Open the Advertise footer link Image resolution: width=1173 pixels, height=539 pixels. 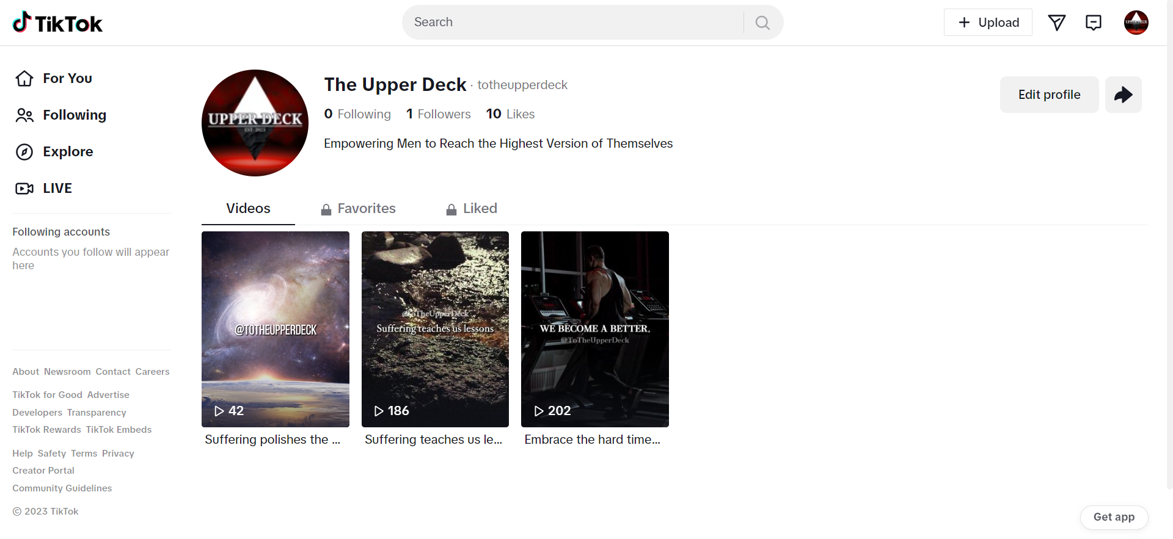108,395
